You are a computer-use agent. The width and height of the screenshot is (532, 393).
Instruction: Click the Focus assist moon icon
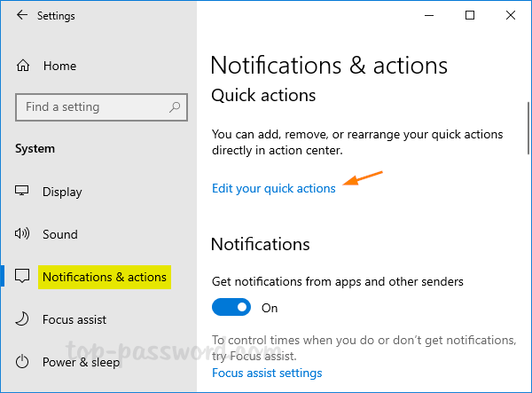23,319
